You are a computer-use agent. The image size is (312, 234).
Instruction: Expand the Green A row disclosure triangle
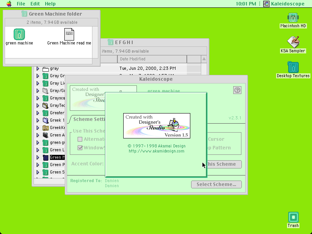(x=37, y=135)
